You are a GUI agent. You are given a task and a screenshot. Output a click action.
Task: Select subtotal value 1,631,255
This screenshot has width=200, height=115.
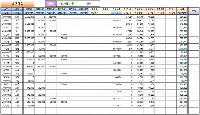coord(116,98)
